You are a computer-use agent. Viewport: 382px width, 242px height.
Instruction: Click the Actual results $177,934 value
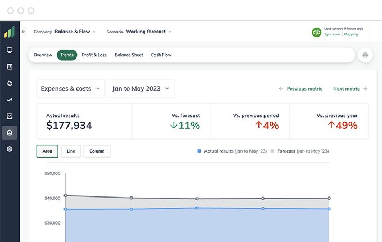coord(69,126)
